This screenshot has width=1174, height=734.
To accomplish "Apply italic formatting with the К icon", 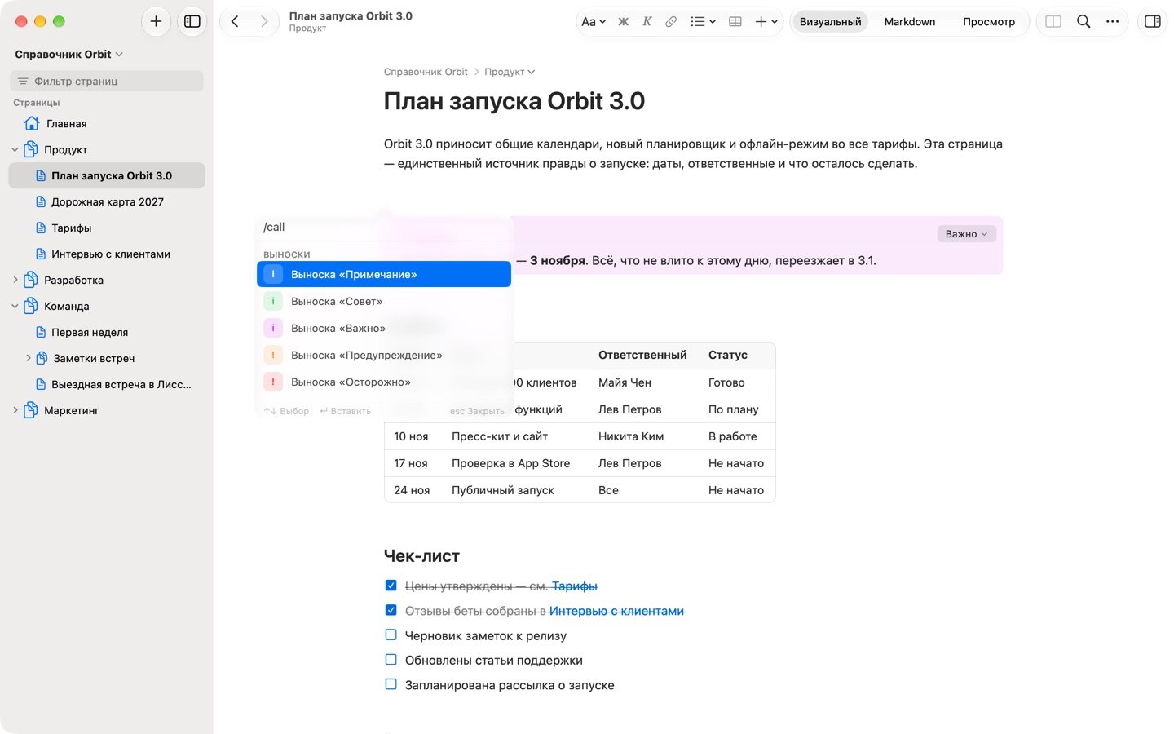I will pos(647,22).
